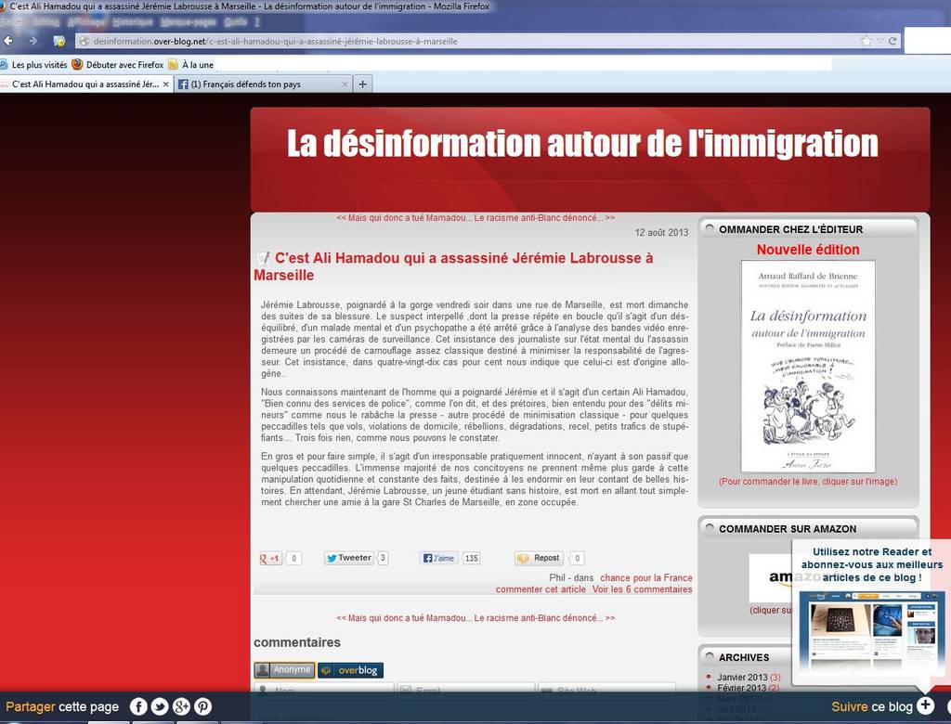Click the bookmark star in address bar
This screenshot has width=951, height=724.
coord(866,41)
